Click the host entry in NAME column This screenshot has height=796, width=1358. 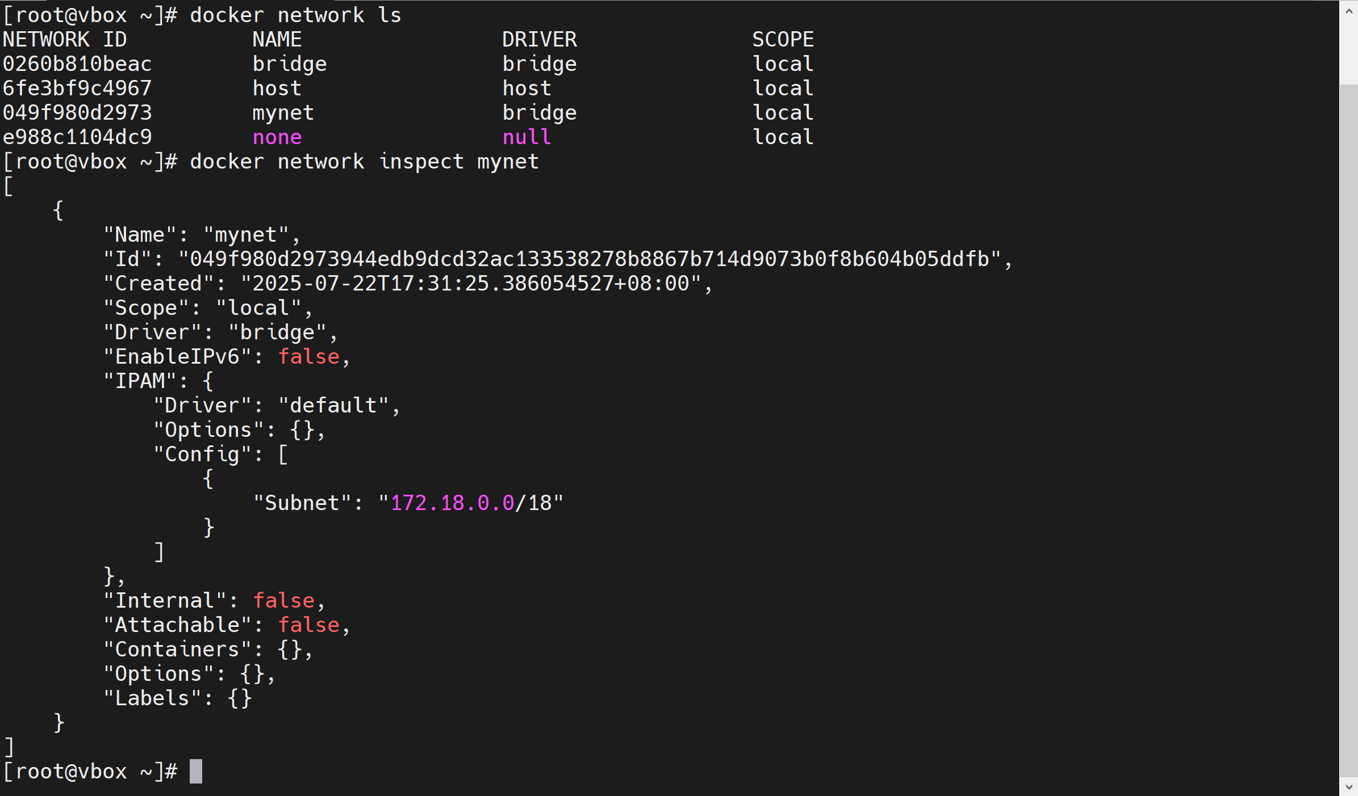(x=277, y=89)
